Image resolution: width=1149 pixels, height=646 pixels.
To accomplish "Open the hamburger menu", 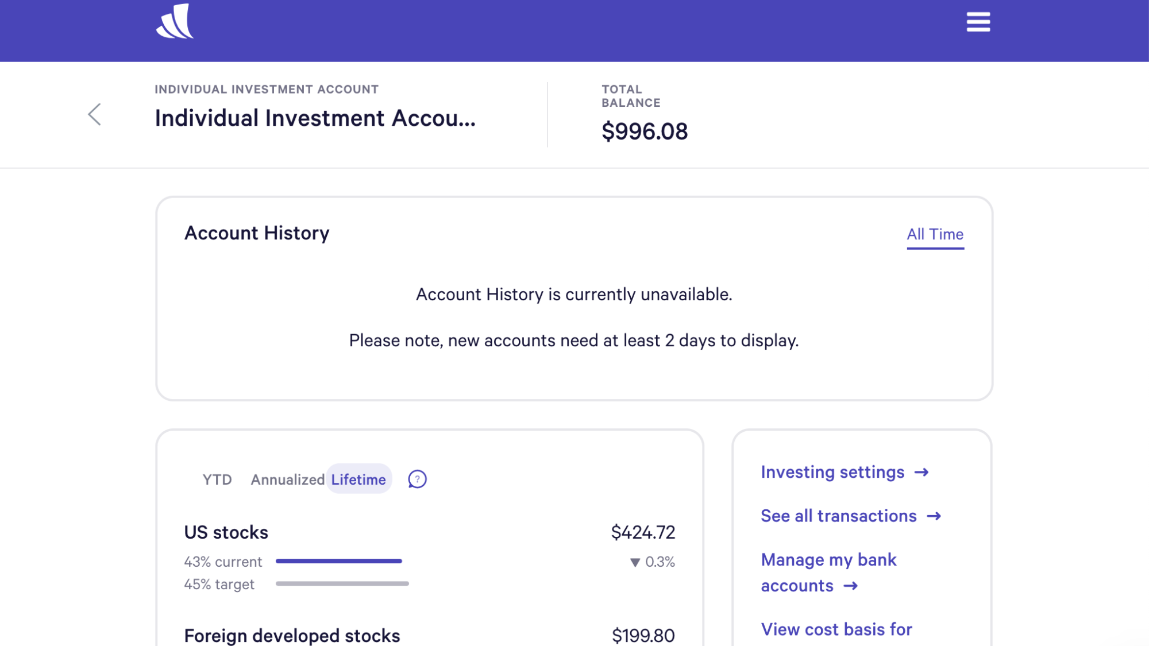I will tap(978, 22).
